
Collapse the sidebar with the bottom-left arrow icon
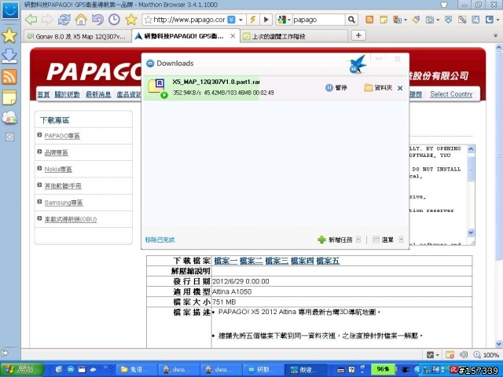pyautogui.click(x=5, y=353)
